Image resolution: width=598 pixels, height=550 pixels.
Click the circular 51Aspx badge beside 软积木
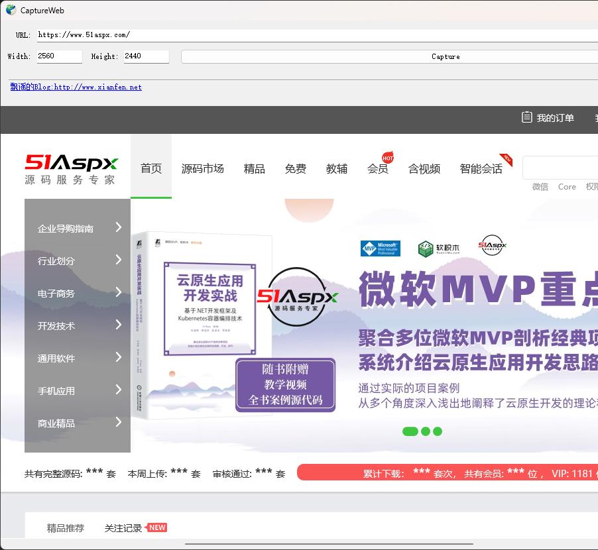492,245
